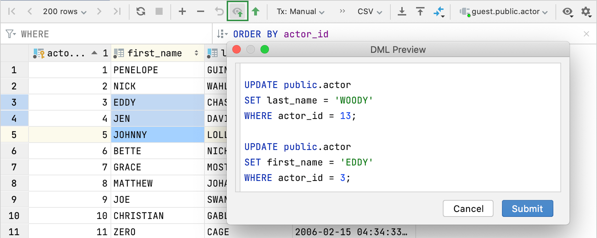Jump to last page arrow
Image resolution: width=597 pixels, height=238 pixels.
(x=117, y=12)
